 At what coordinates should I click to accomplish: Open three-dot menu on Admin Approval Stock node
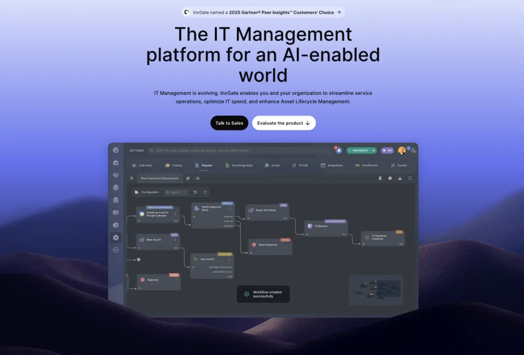click(230, 208)
